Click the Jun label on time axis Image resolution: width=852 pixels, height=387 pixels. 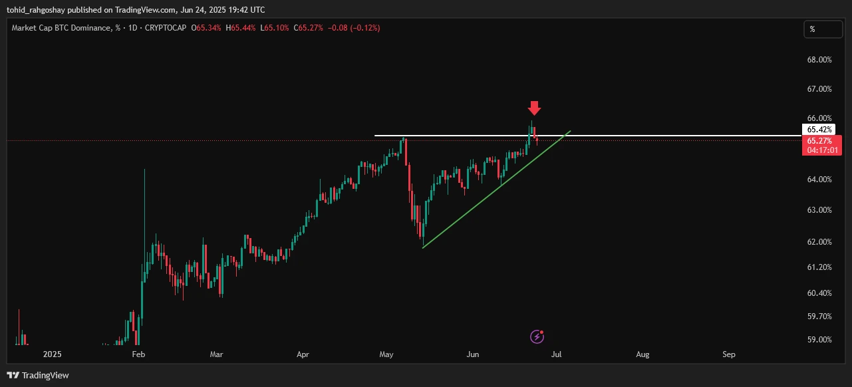click(x=472, y=354)
